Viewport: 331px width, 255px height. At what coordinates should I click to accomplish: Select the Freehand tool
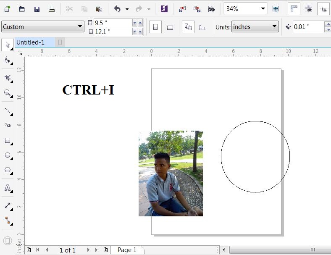pyautogui.click(x=8, y=110)
